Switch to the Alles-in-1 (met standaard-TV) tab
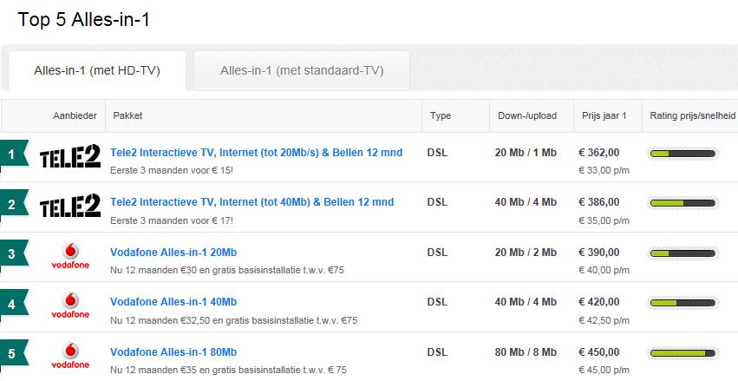 tap(302, 70)
